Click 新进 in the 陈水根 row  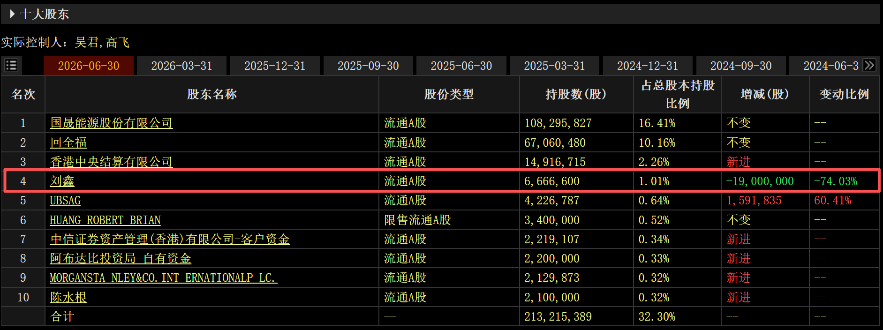pos(739,297)
